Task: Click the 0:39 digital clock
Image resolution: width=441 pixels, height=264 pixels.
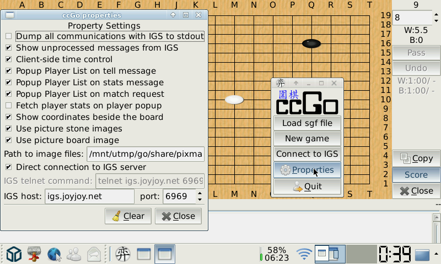Action: pos(395,254)
